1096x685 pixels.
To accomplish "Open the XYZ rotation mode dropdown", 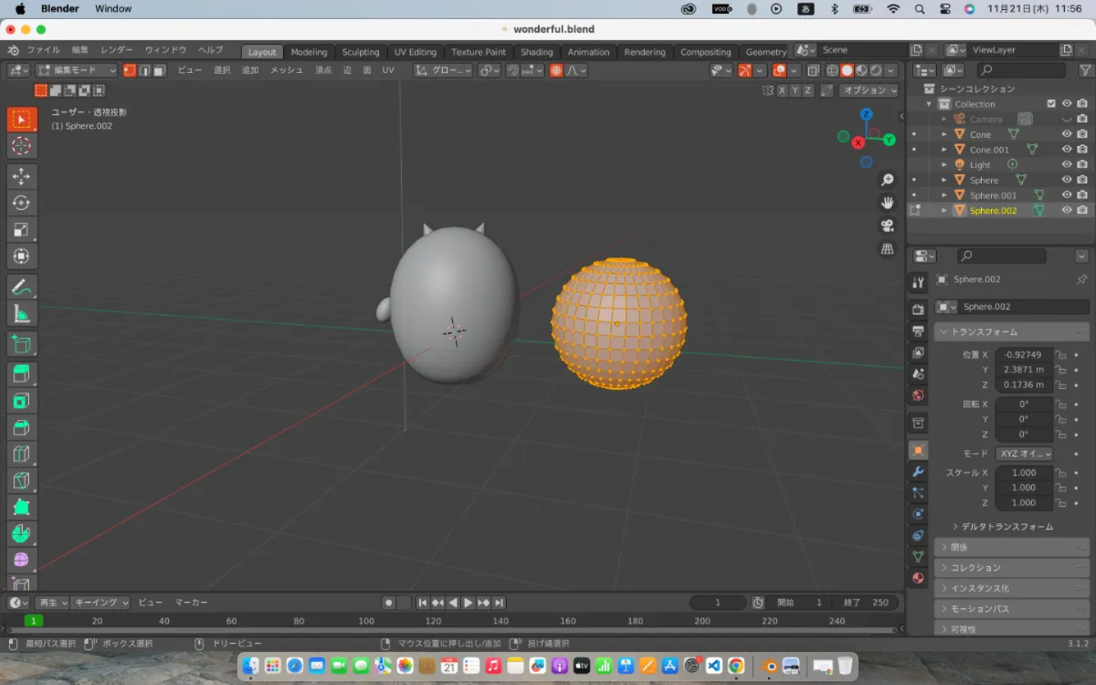I will coord(1024,454).
